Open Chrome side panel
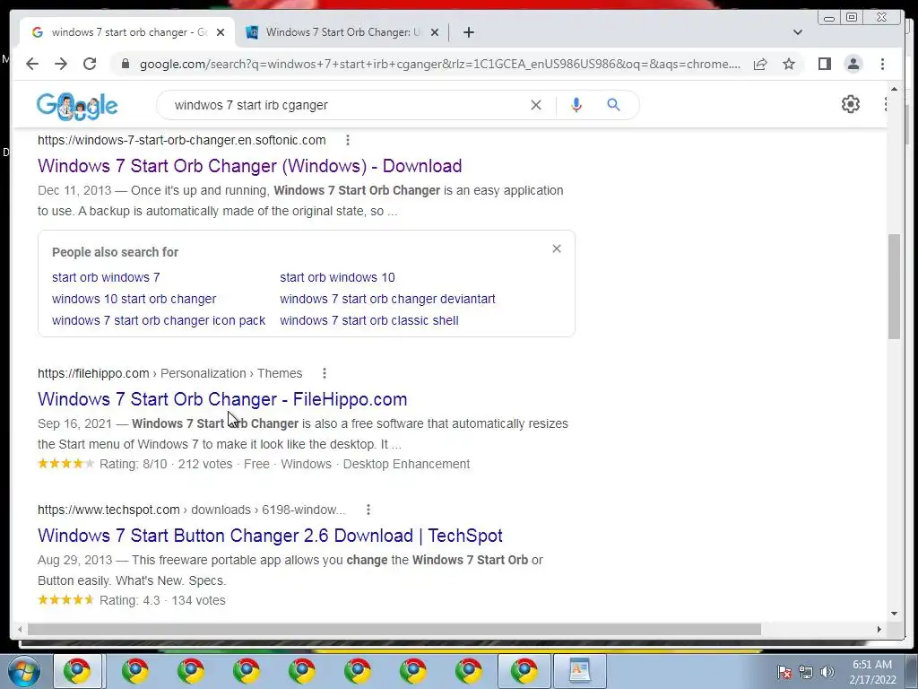Image resolution: width=918 pixels, height=689 pixels. 825,64
